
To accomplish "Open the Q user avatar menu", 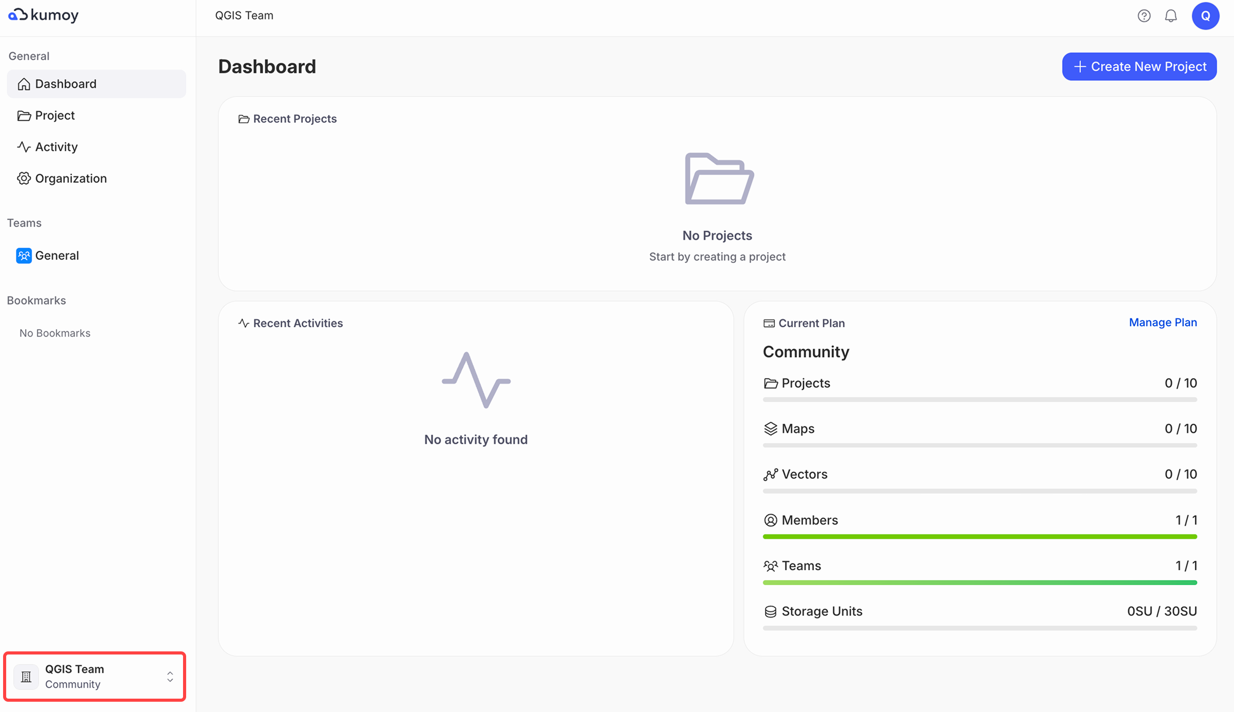I will pos(1205,16).
